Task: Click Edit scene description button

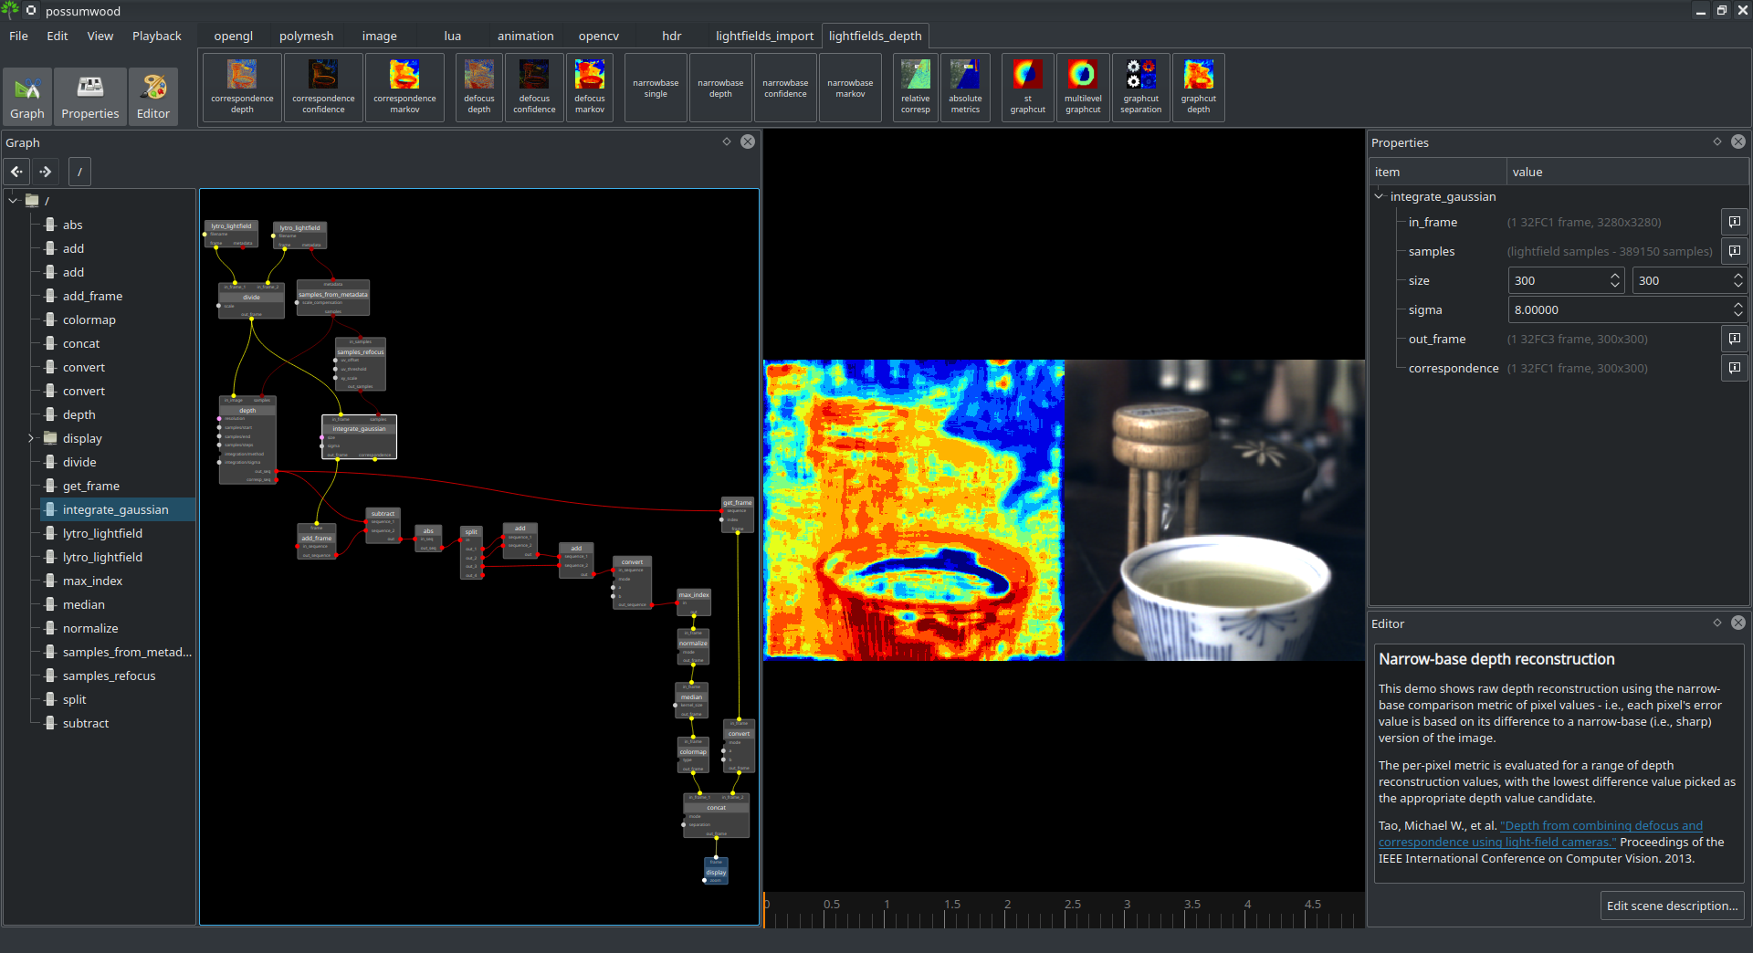Action: click(x=1672, y=906)
